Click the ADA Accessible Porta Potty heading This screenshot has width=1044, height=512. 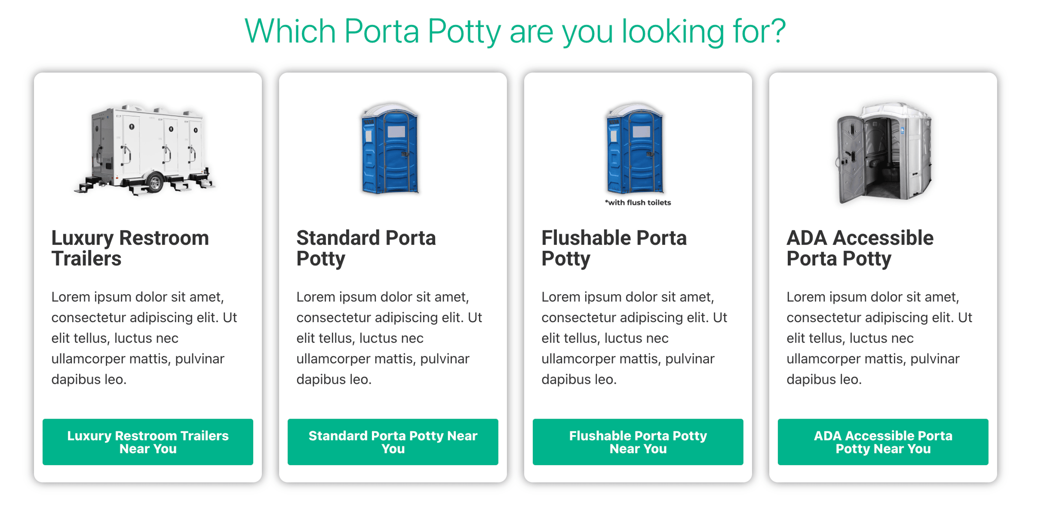pos(860,248)
